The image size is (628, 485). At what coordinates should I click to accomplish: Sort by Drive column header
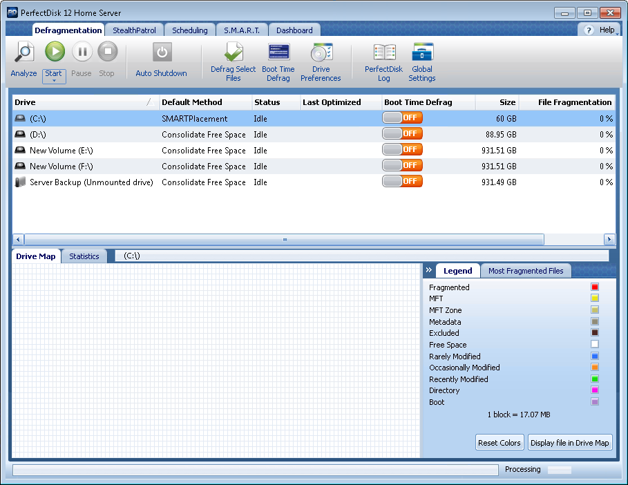[x=85, y=102]
